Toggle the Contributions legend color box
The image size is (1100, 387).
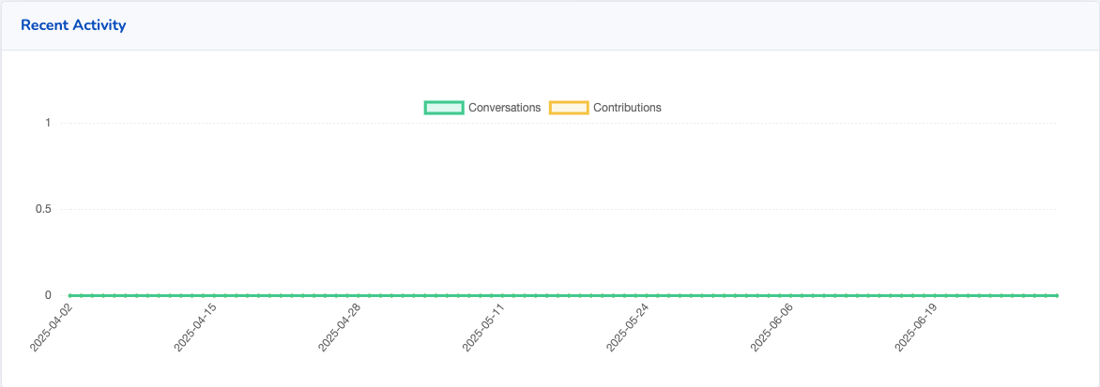pos(568,108)
